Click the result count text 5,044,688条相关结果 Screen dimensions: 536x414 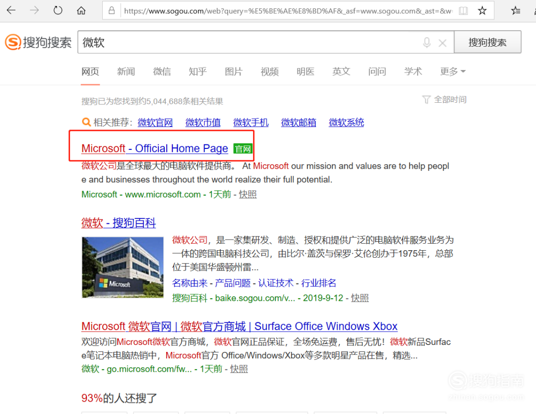185,101
